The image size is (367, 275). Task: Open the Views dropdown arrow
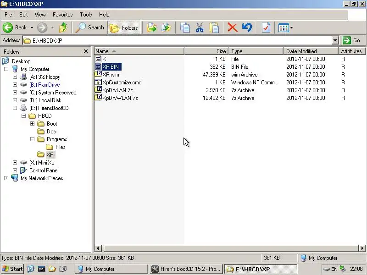[292, 28]
